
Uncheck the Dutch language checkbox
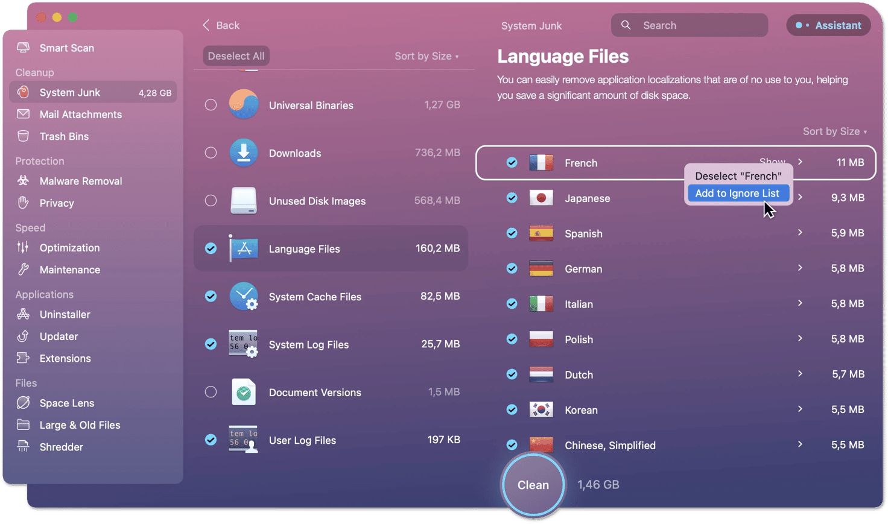[x=512, y=374]
